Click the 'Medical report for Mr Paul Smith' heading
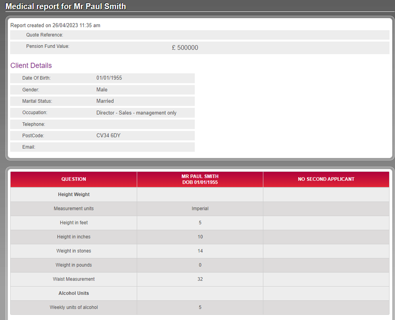This screenshot has height=320, width=395. [66, 6]
